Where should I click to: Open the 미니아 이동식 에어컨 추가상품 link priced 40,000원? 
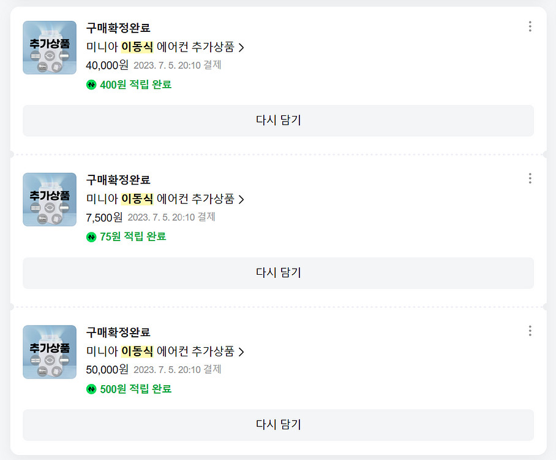click(x=160, y=47)
